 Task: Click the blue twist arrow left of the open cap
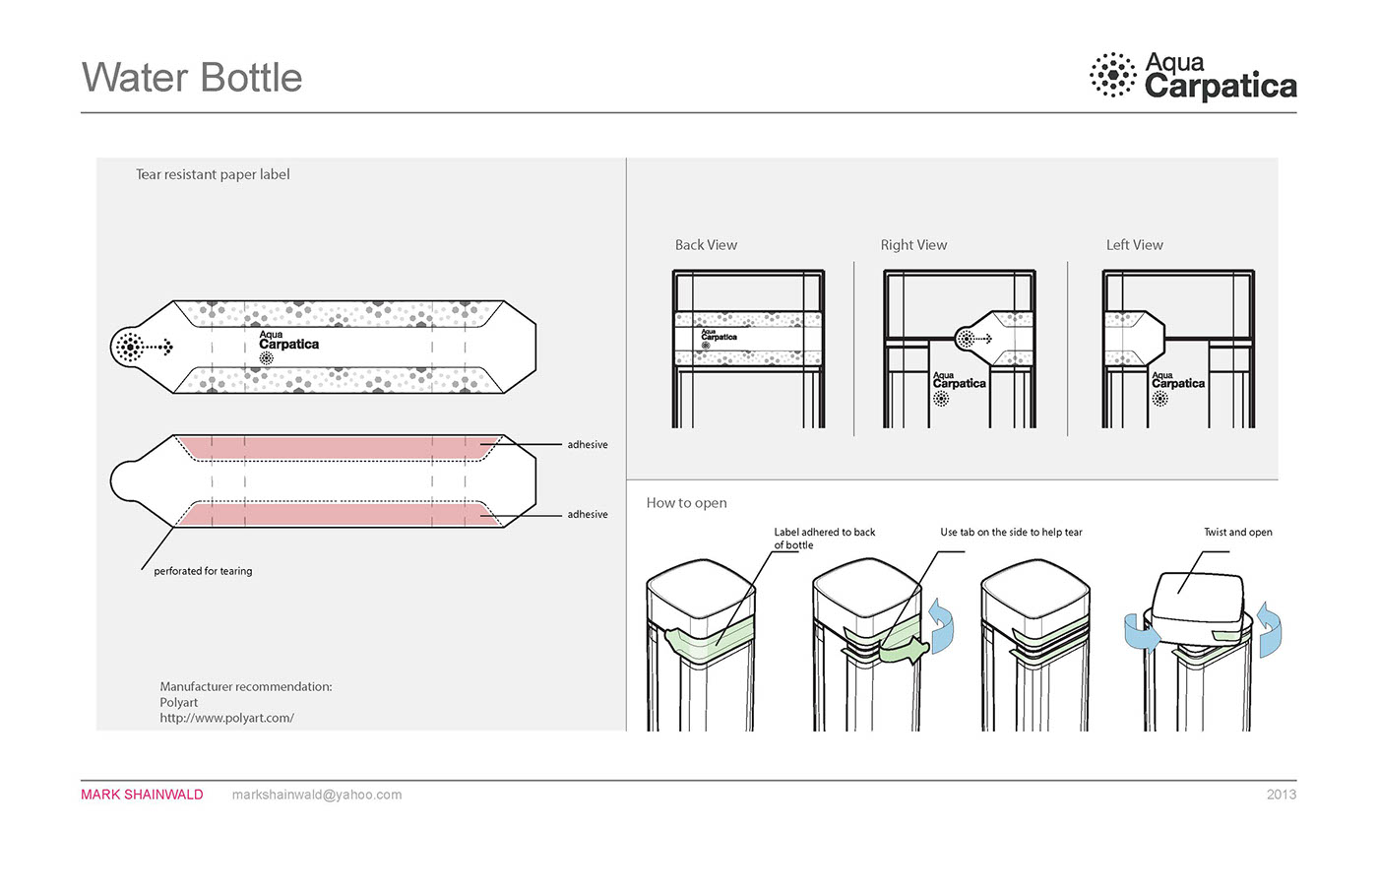(1142, 632)
